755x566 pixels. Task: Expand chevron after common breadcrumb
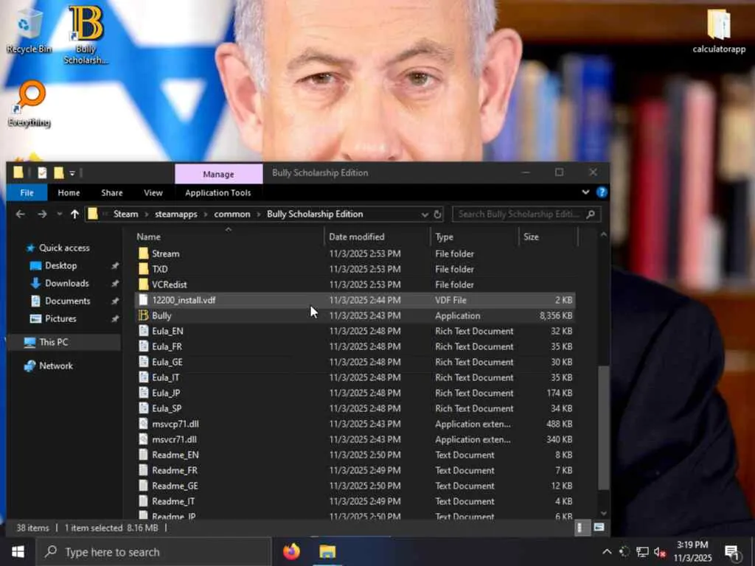click(259, 214)
